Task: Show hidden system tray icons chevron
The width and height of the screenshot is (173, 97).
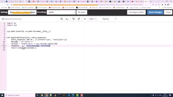Action: click(151, 95)
